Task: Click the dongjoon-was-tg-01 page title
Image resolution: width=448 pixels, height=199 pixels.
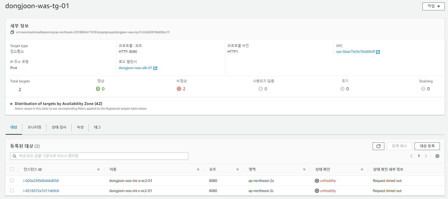Action: [37, 6]
